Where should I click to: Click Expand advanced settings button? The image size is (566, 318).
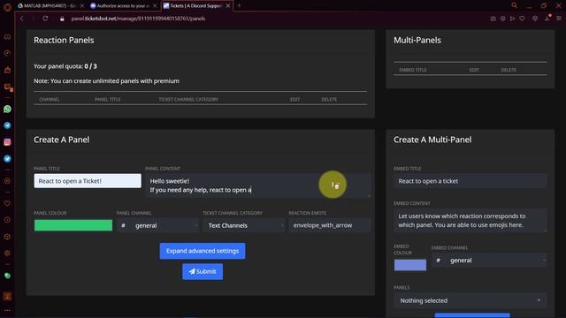tap(203, 251)
